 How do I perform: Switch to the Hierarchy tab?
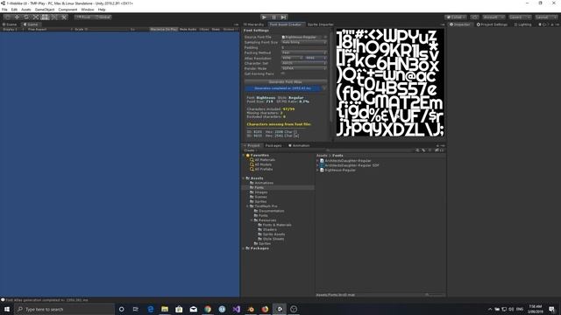253,24
